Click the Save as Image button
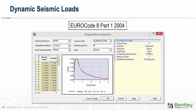The height and width of the screenshot is (110, 196). coord(92,98)
